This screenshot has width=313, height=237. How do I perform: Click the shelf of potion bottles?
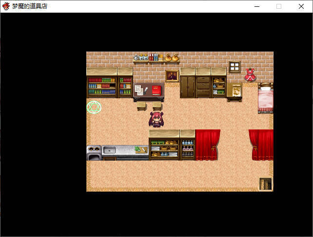tap(187, 148)
